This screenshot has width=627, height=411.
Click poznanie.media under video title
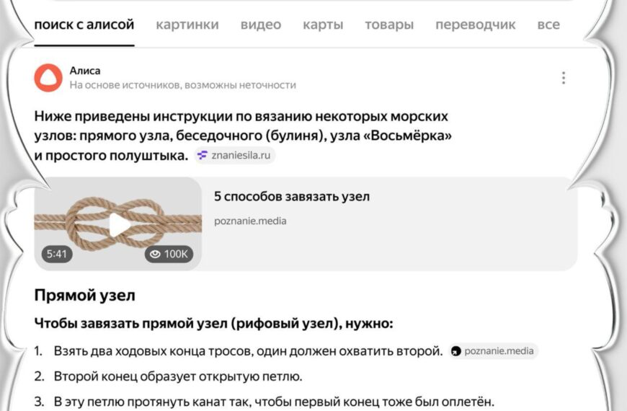coord(250,221)
